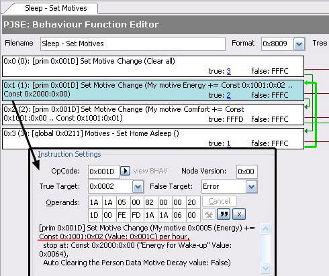The width and height of the screenshot is (329, 276).
Task: Open the True Target dropdown arrow
Action: 138,187
